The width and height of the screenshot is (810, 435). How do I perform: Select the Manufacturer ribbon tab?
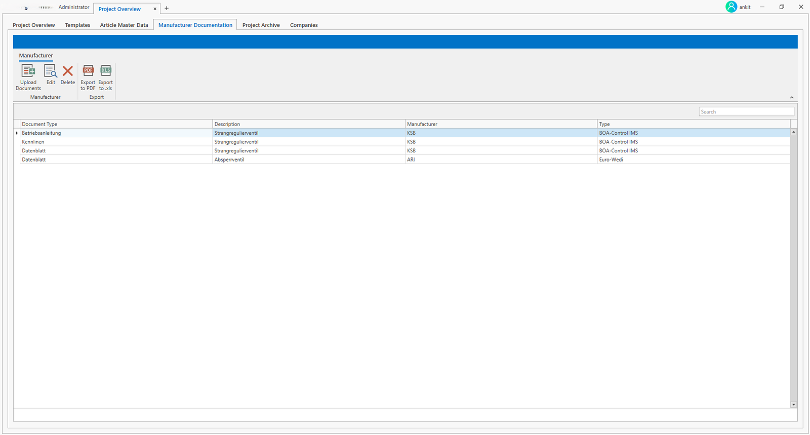tap(36, 56)
